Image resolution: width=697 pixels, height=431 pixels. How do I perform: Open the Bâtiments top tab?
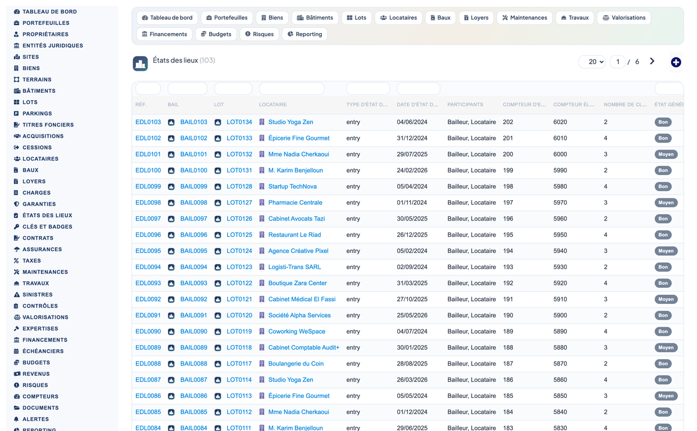314,18
